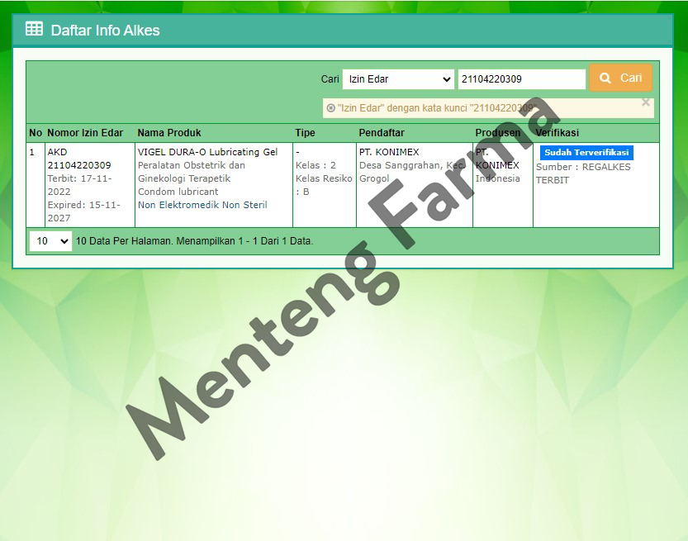Dismiss the search keyword alert with X
Screen dimensions: 688x541
click(646, 102)
